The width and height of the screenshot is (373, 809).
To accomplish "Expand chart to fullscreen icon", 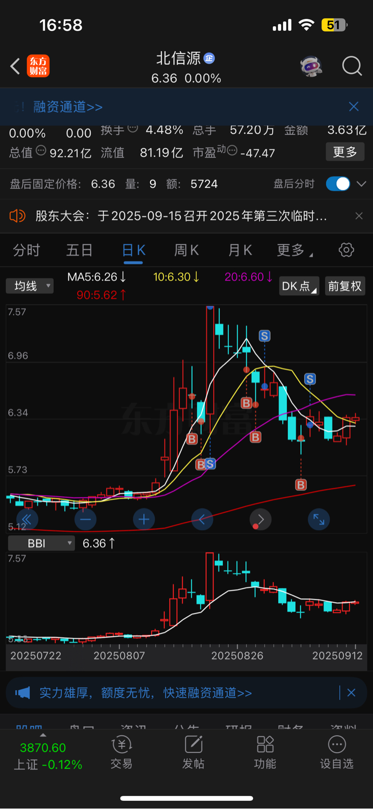I will [x=319, y=520].
